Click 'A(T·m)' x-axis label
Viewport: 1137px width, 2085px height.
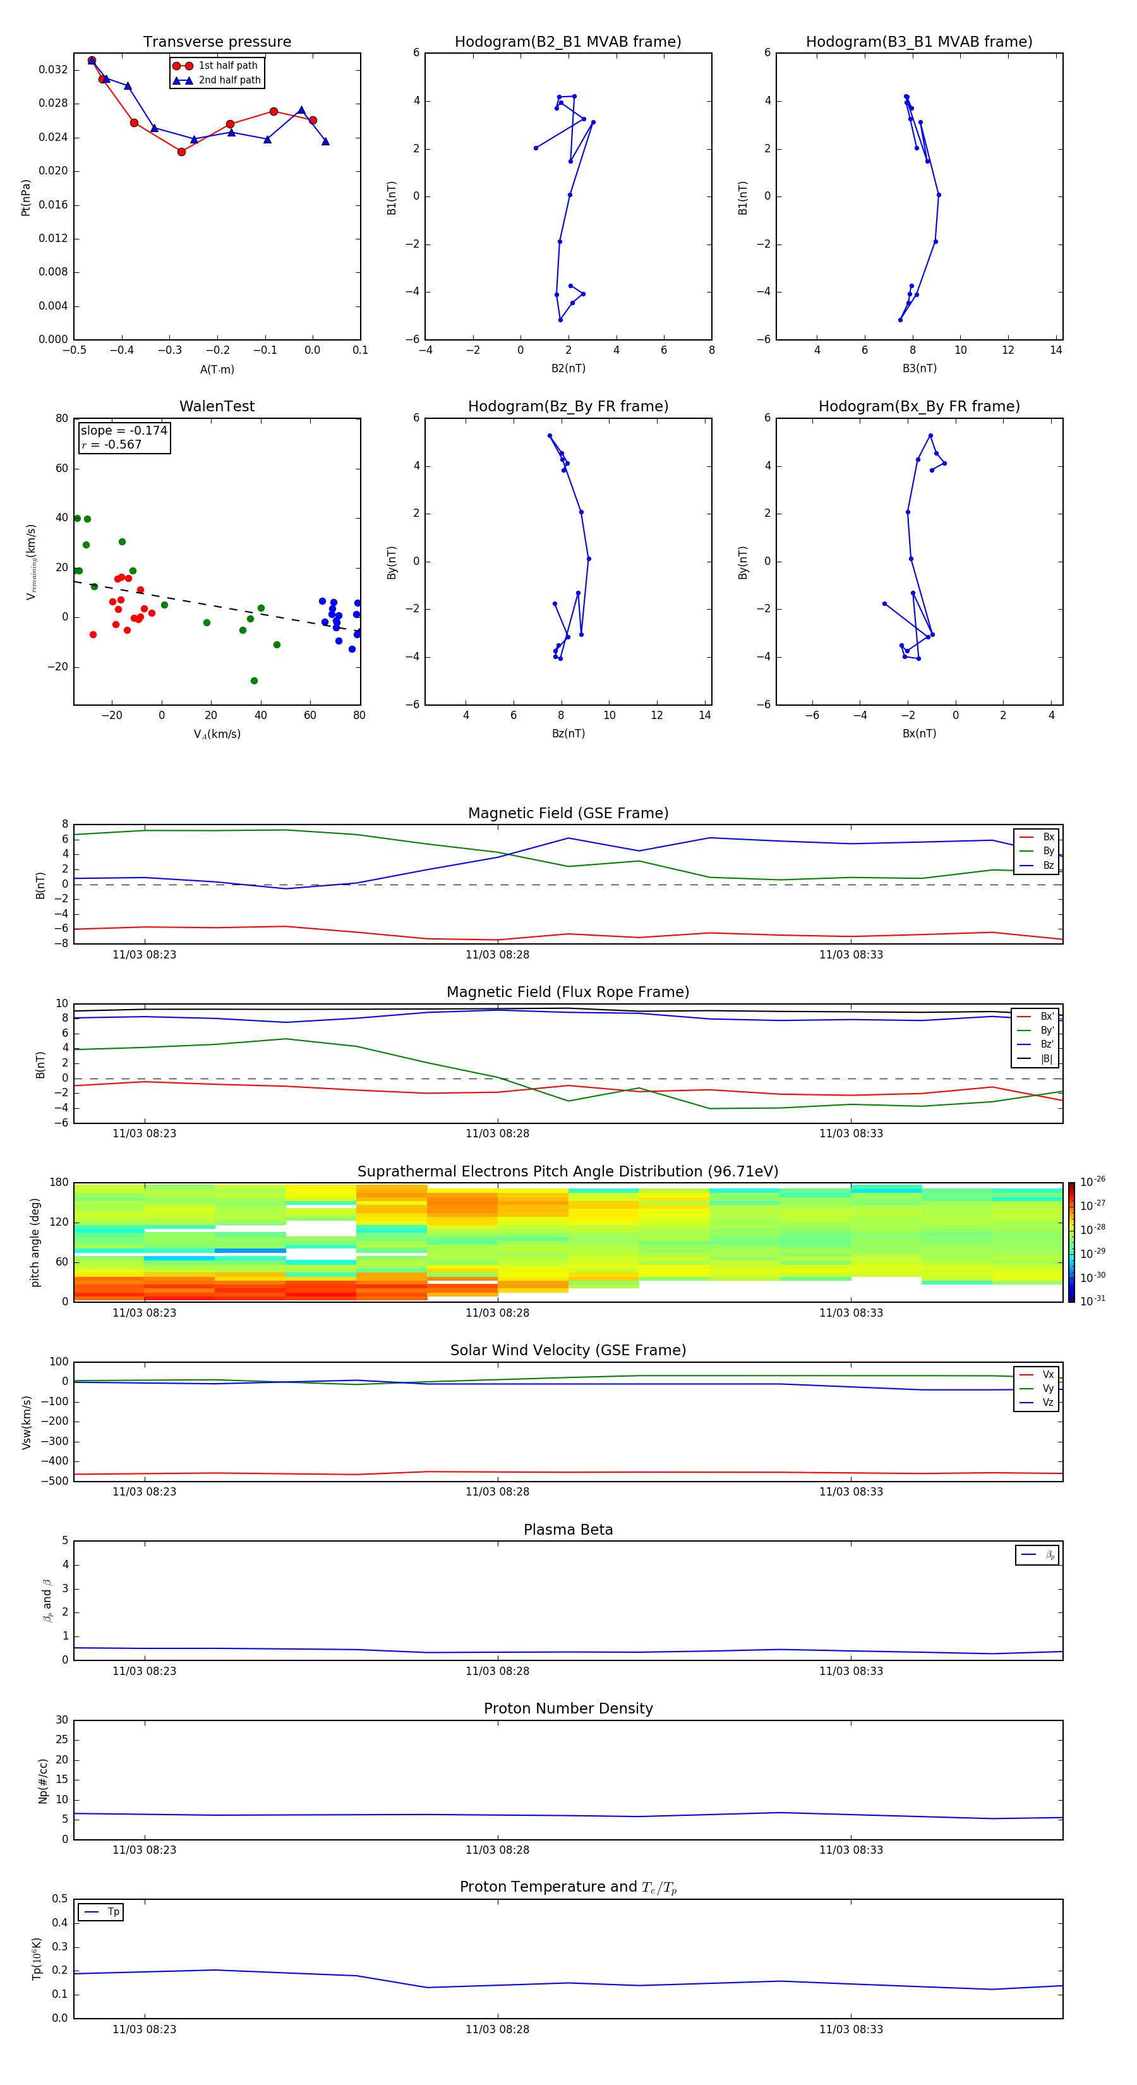[x=217, y=370]
